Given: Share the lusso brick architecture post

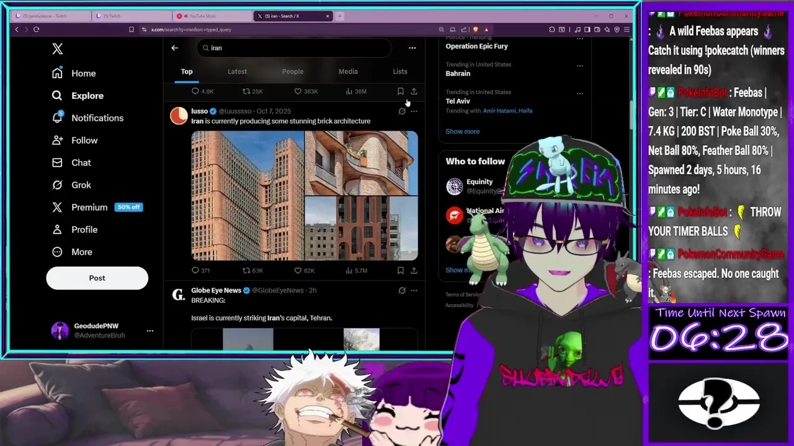Looking at the screenshot, I should [x=414, y=271].
